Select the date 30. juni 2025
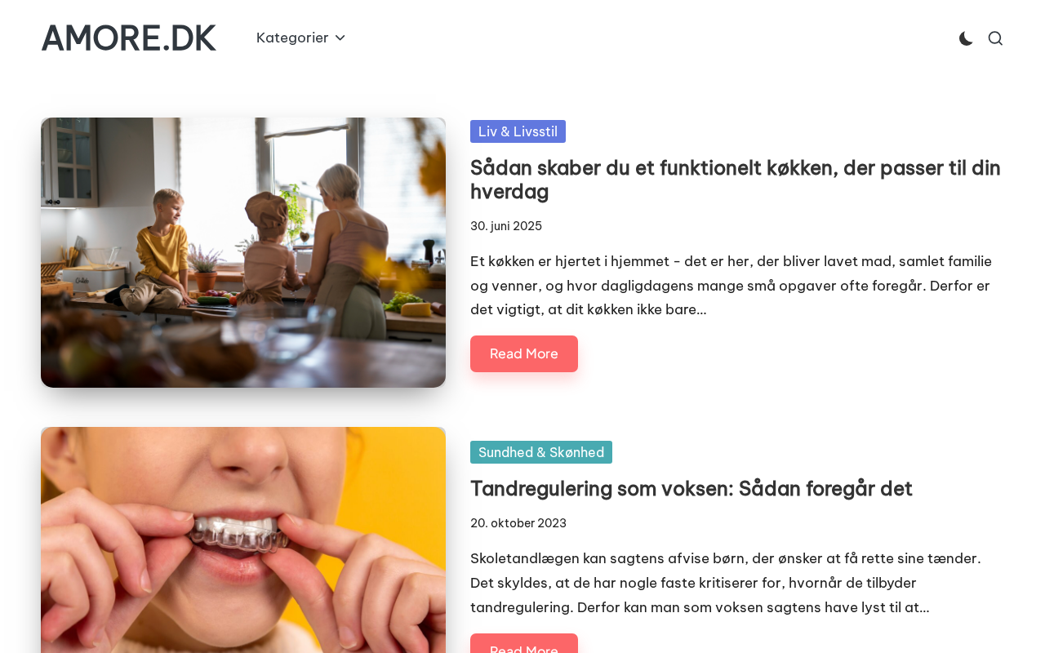This screenshot has height=653, width=1045. click(x=506, y=226)
